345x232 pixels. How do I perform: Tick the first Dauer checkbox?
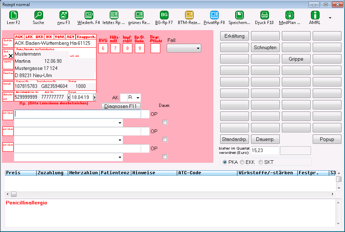click(165, 122)
